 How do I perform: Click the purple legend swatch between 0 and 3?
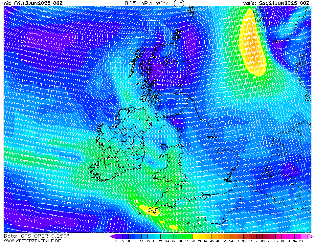pos(119,236)
